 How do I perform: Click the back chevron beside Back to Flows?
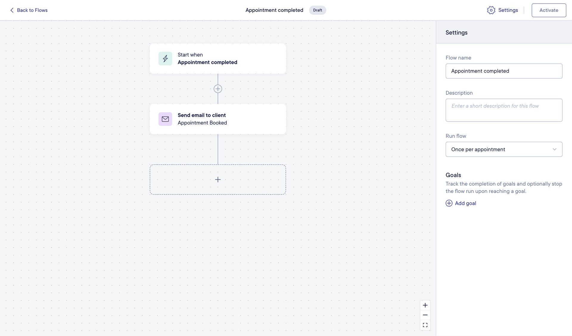coord(12,10)
